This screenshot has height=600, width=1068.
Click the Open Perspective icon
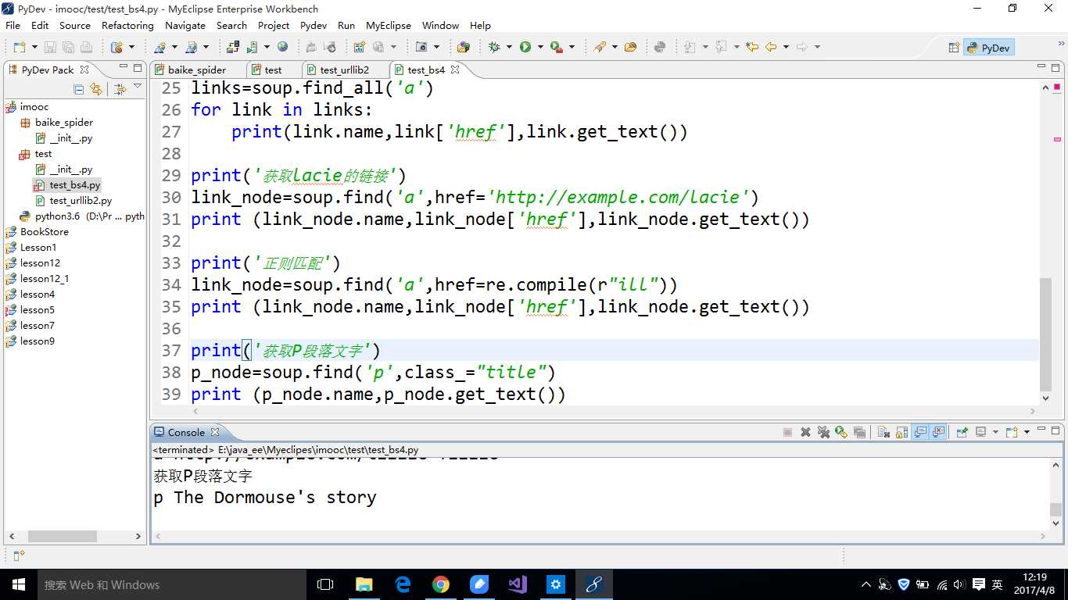pos(954,48)
